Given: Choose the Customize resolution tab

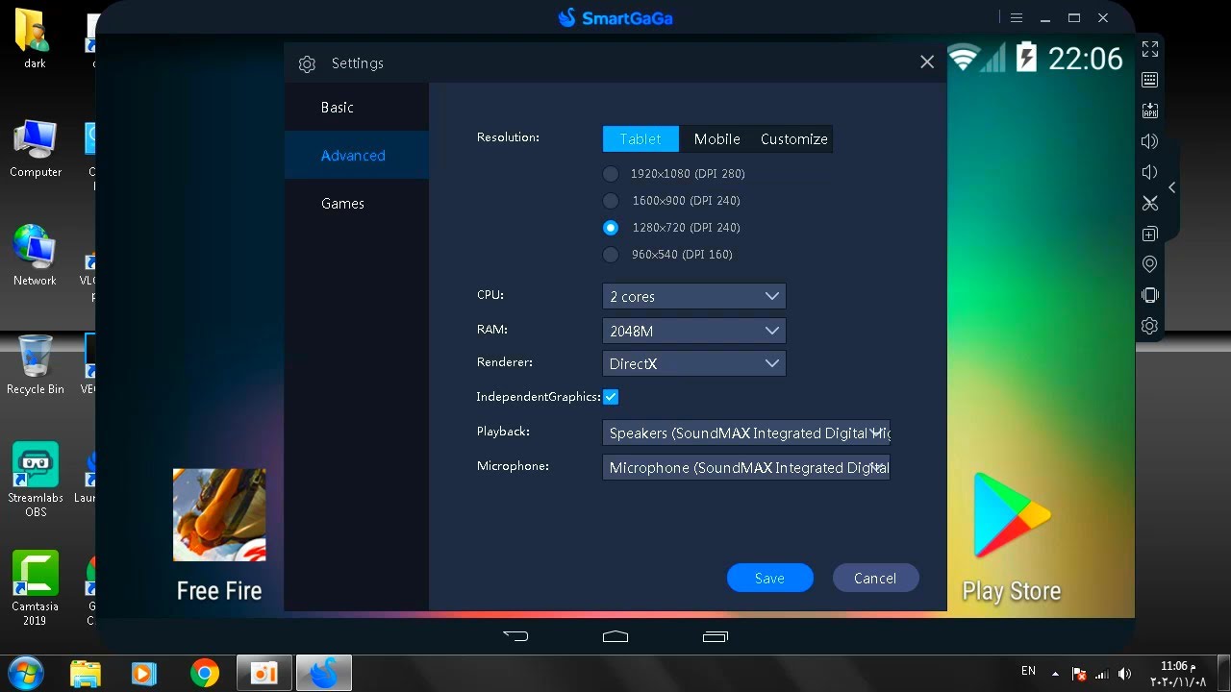Looking at the screenshot, I should (x=794, y=138).
